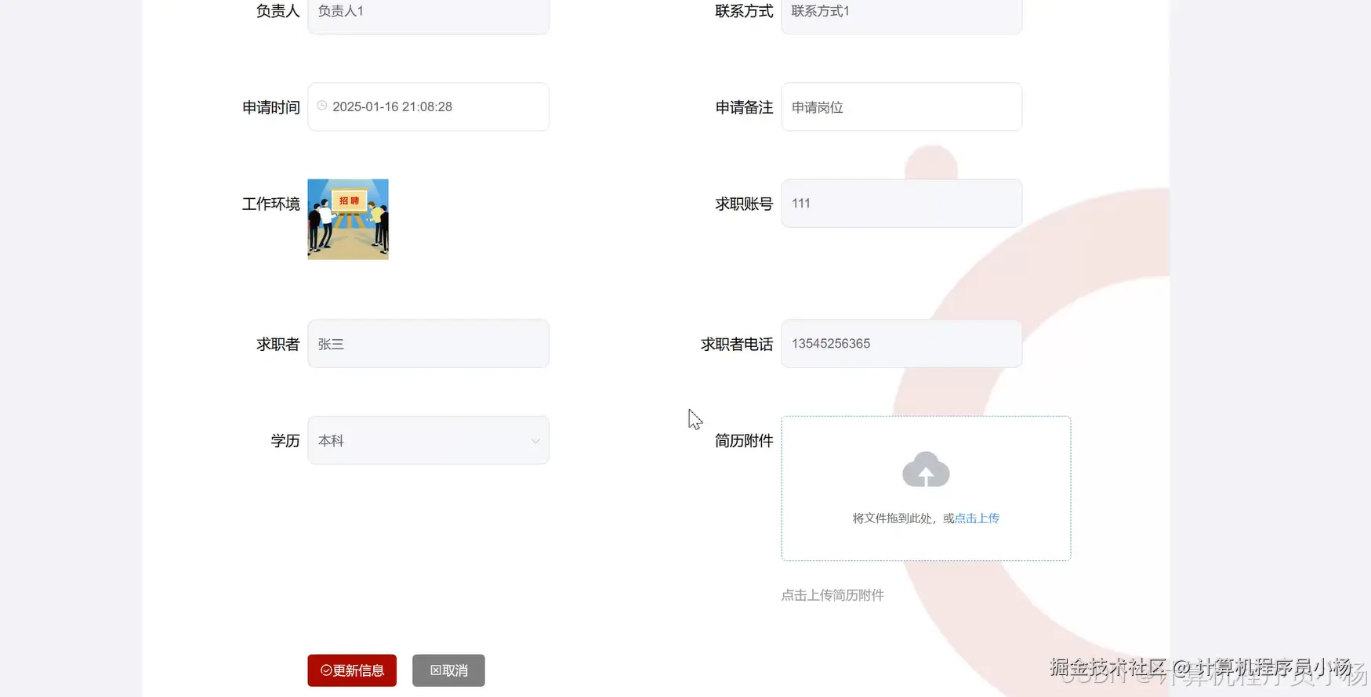Click the 更新信息 button
Image resolution: width=1371 pixels, height=697 pixels.
(352, 670)
